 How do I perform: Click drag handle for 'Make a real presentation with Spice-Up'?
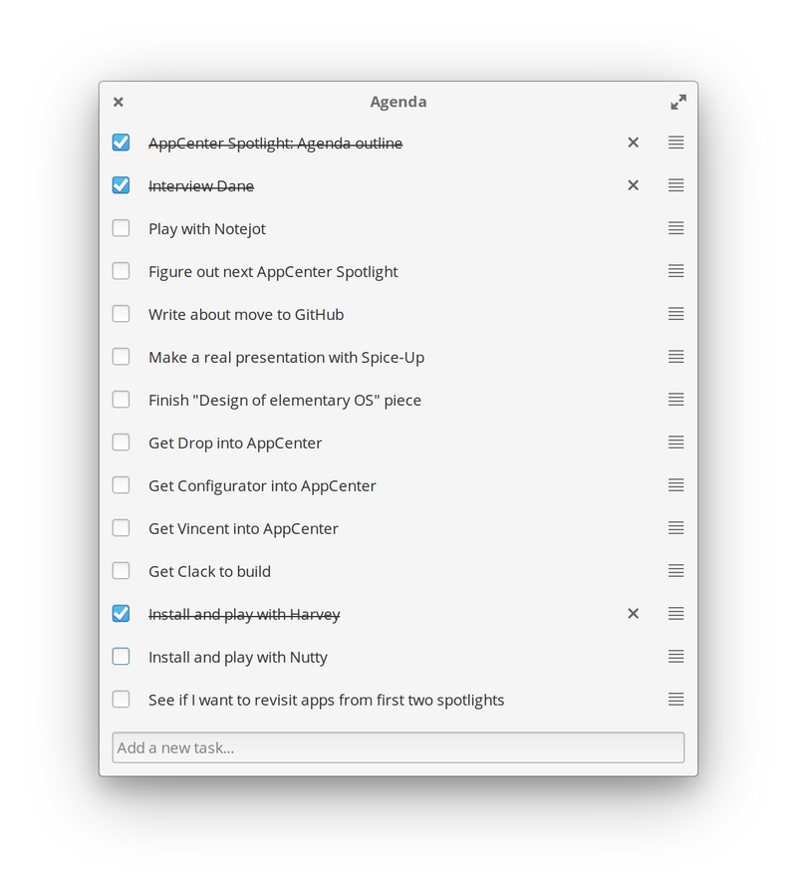coord(675,357)
